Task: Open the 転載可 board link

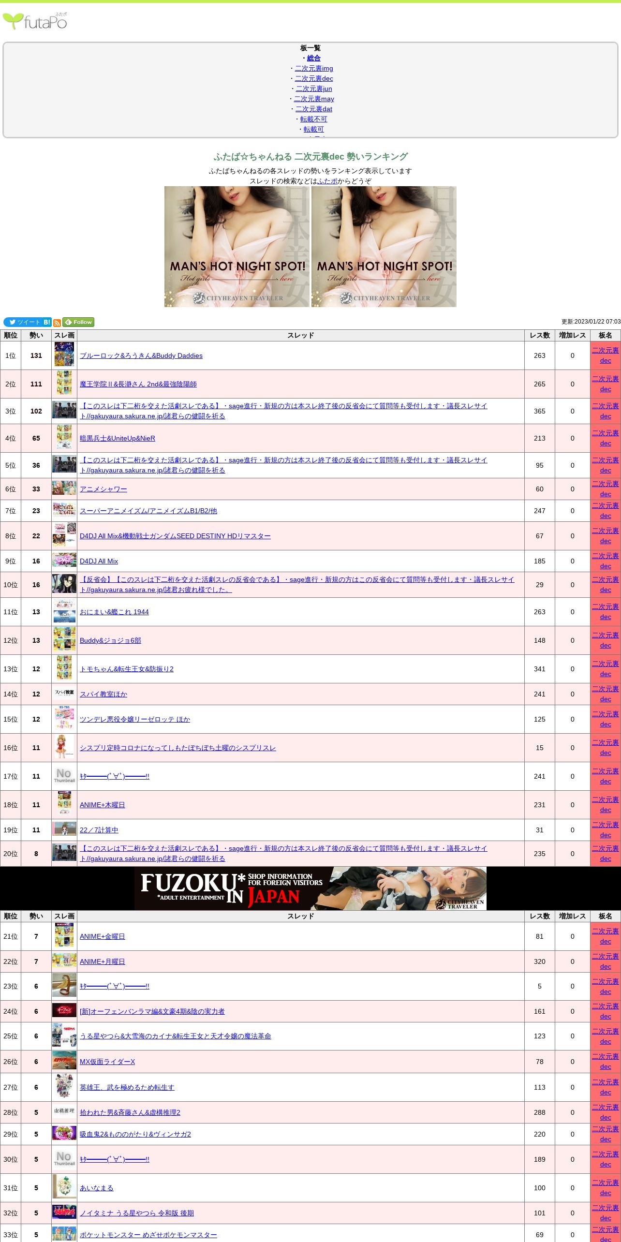Action: point(314,129)
